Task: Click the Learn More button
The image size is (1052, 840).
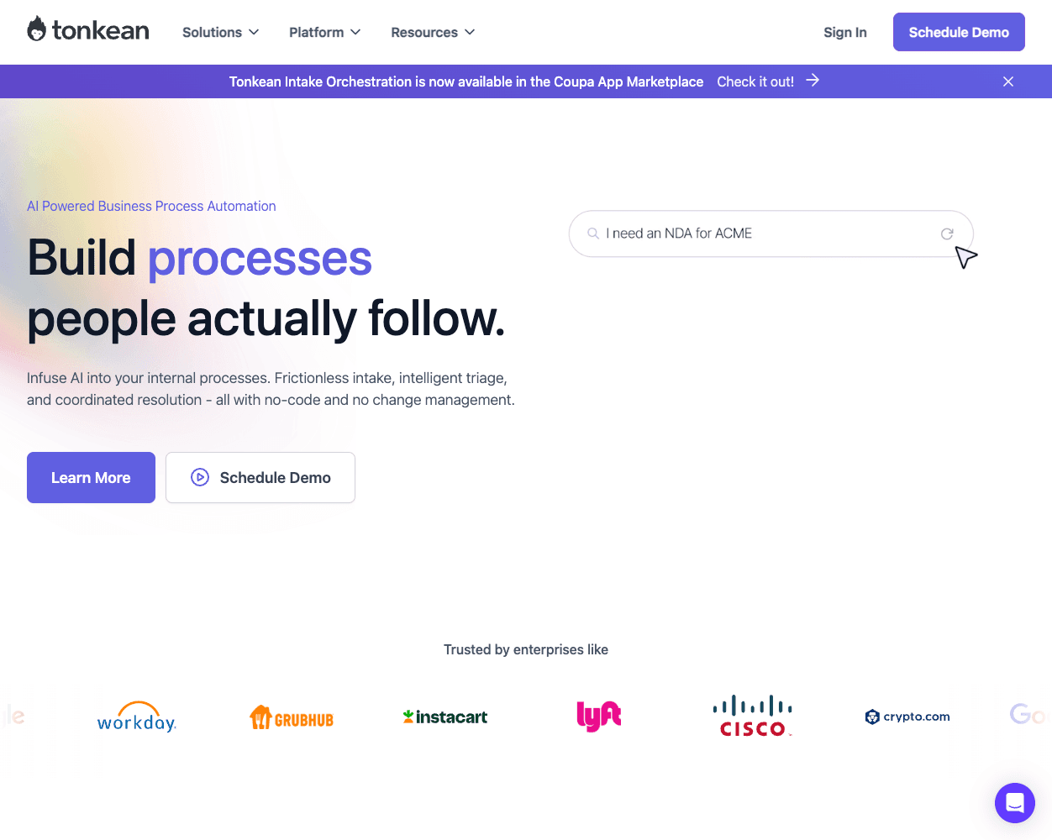Action: point(91,477)
